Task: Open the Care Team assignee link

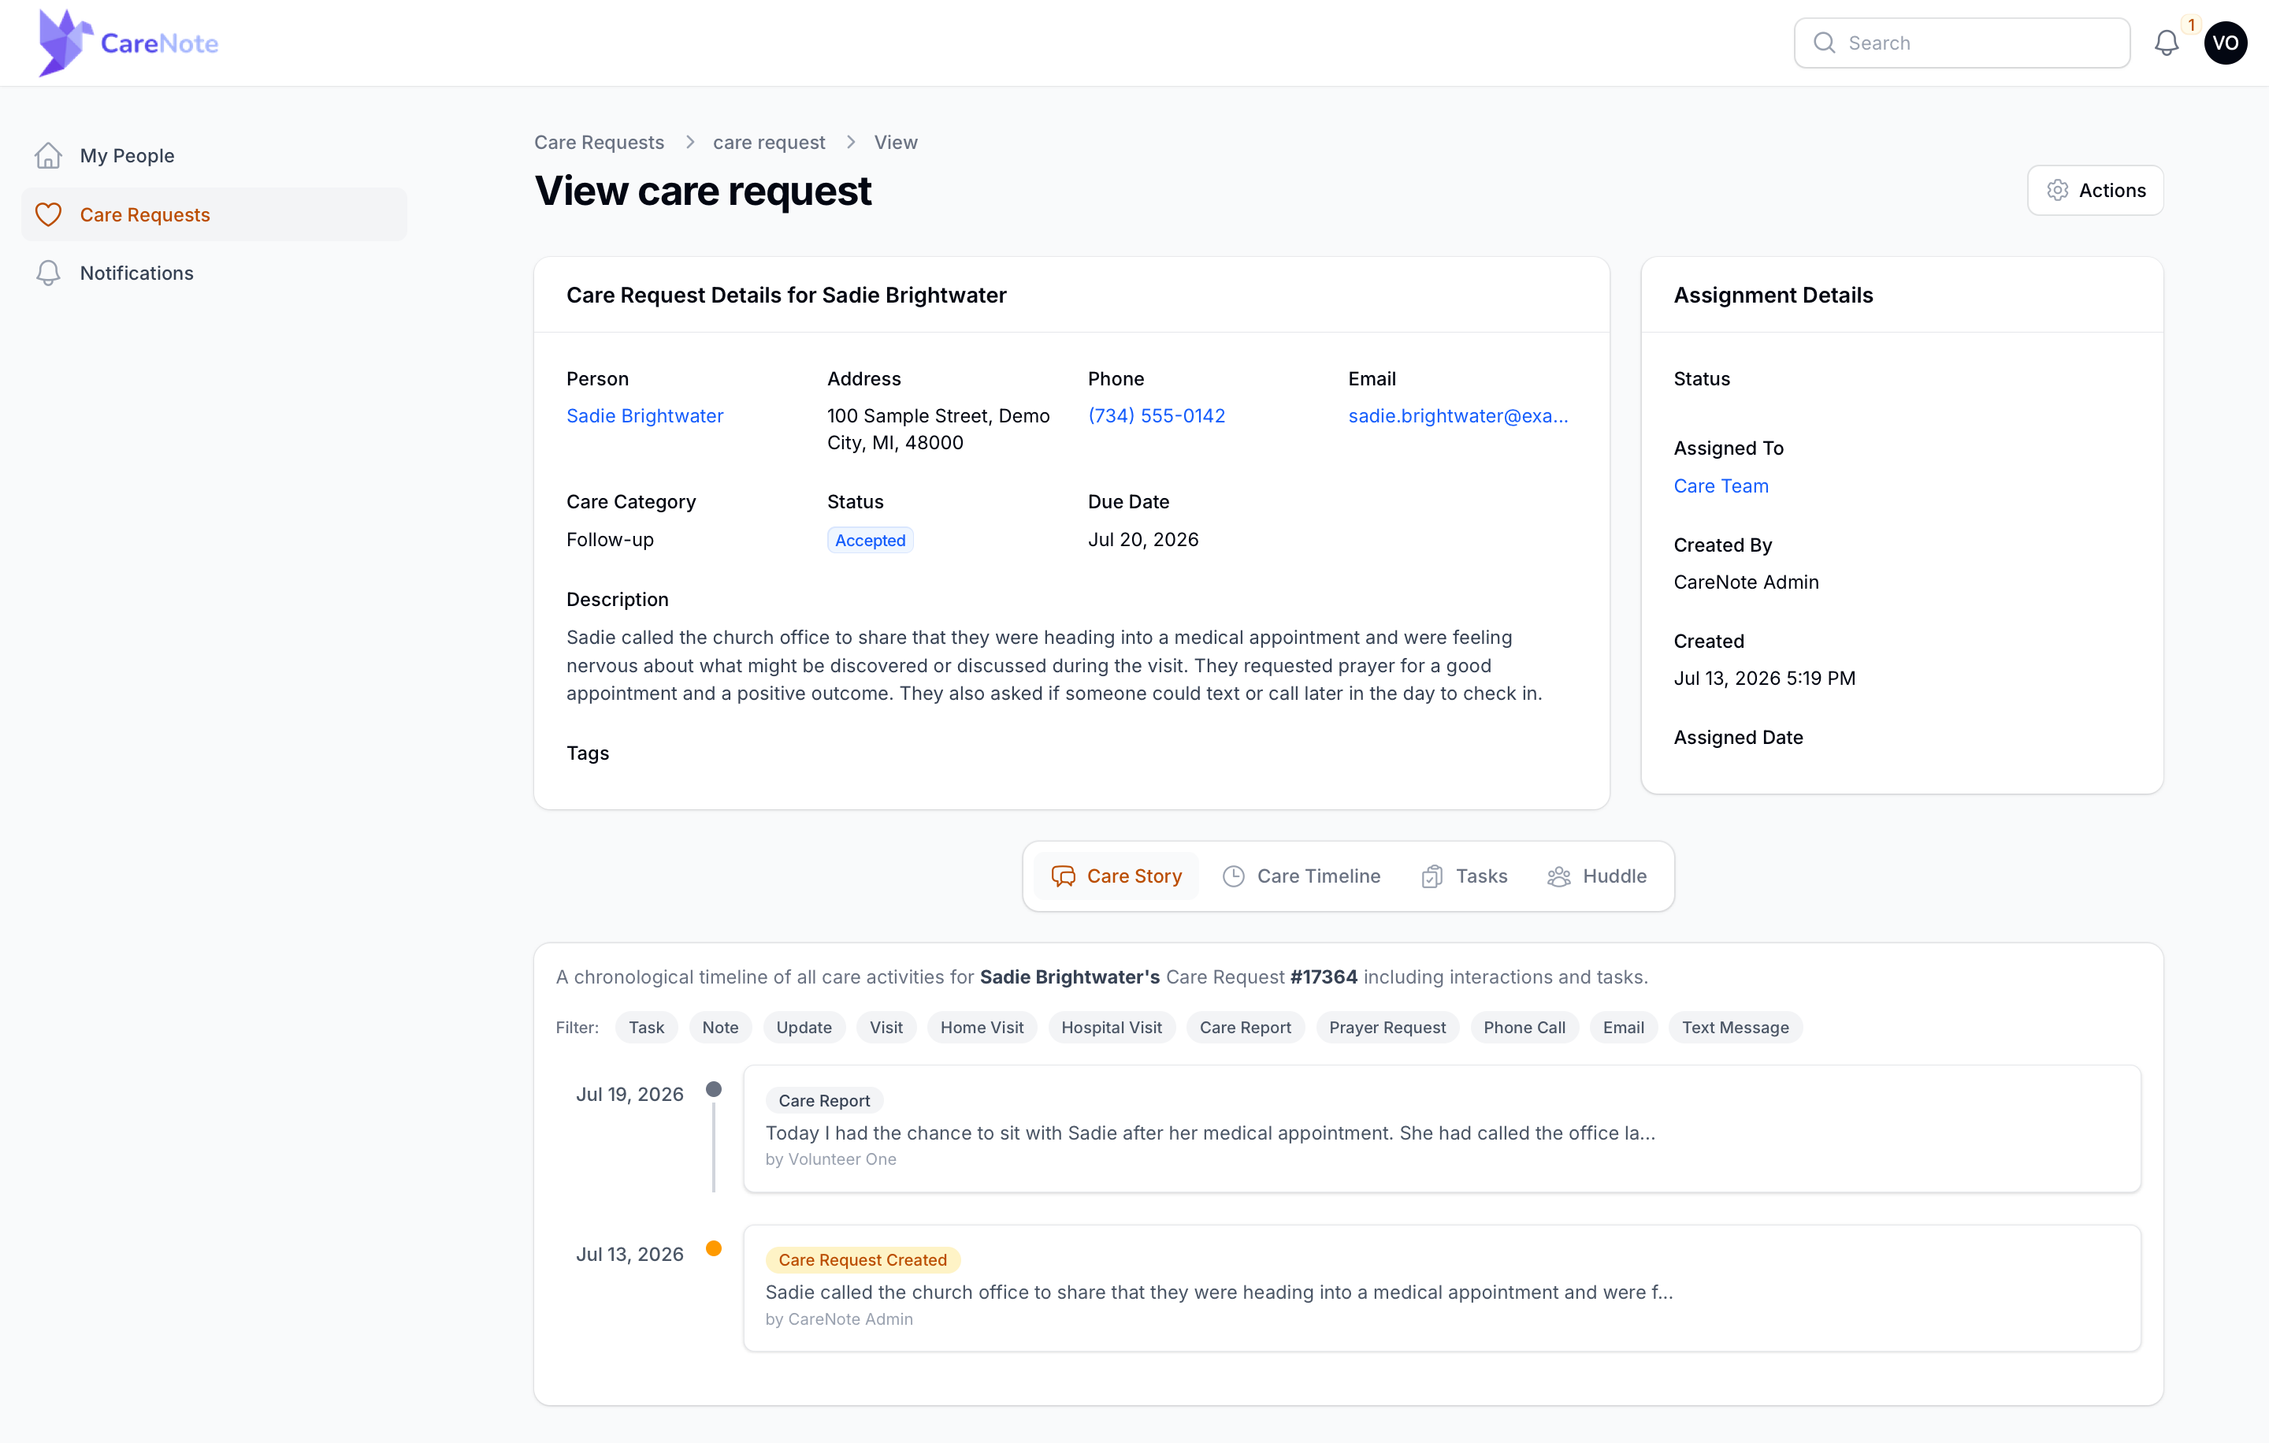Action: [x=1721, y=485]
